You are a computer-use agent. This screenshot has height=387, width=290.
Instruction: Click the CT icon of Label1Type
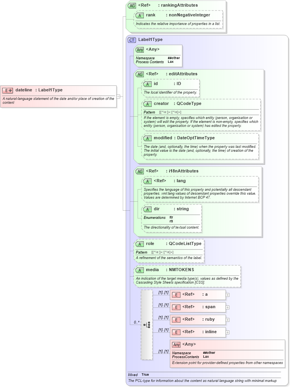132,40
